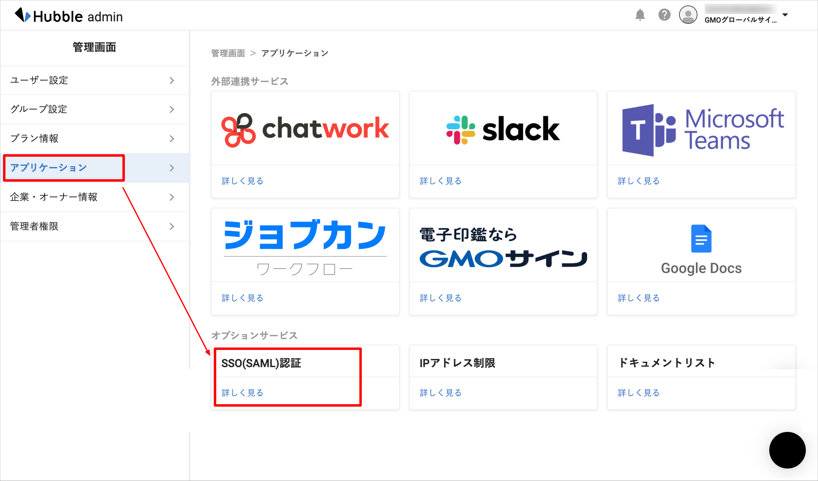Click the chevron beside 企業・オーナー情報
Viewport: 818px width, 481px height.
point(172,197)
